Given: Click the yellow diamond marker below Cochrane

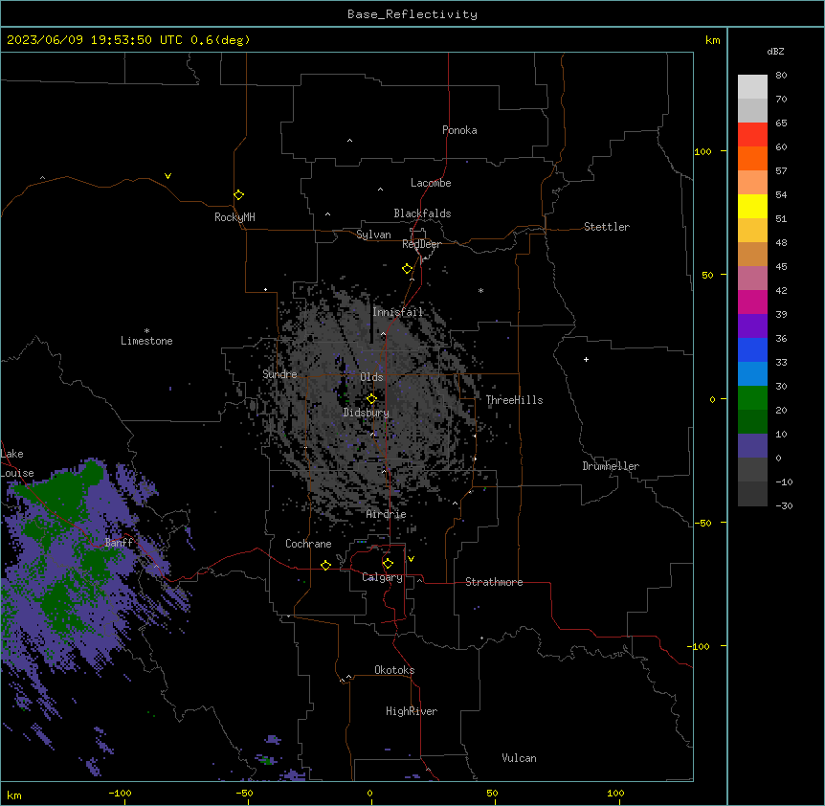Looking at the screenshot, I should click(x=325, y=565).
